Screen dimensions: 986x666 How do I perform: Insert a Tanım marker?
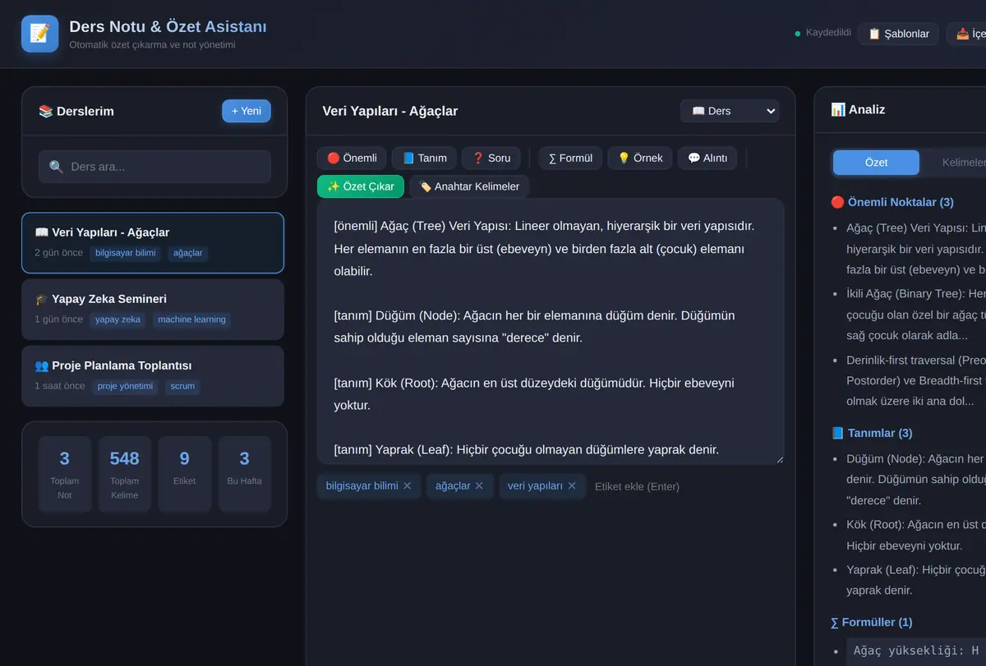(425, 158)
